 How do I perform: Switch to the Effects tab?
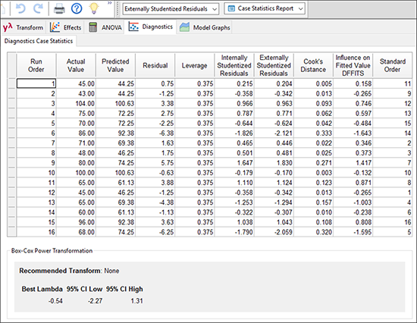66,27
